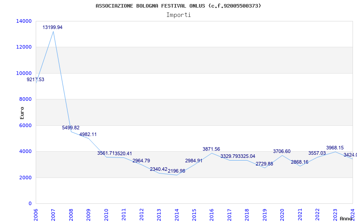Image resolution: width=357 pixels, height=223 pixels.
Task: Select data label 3706.60
Action: [282, 151]
